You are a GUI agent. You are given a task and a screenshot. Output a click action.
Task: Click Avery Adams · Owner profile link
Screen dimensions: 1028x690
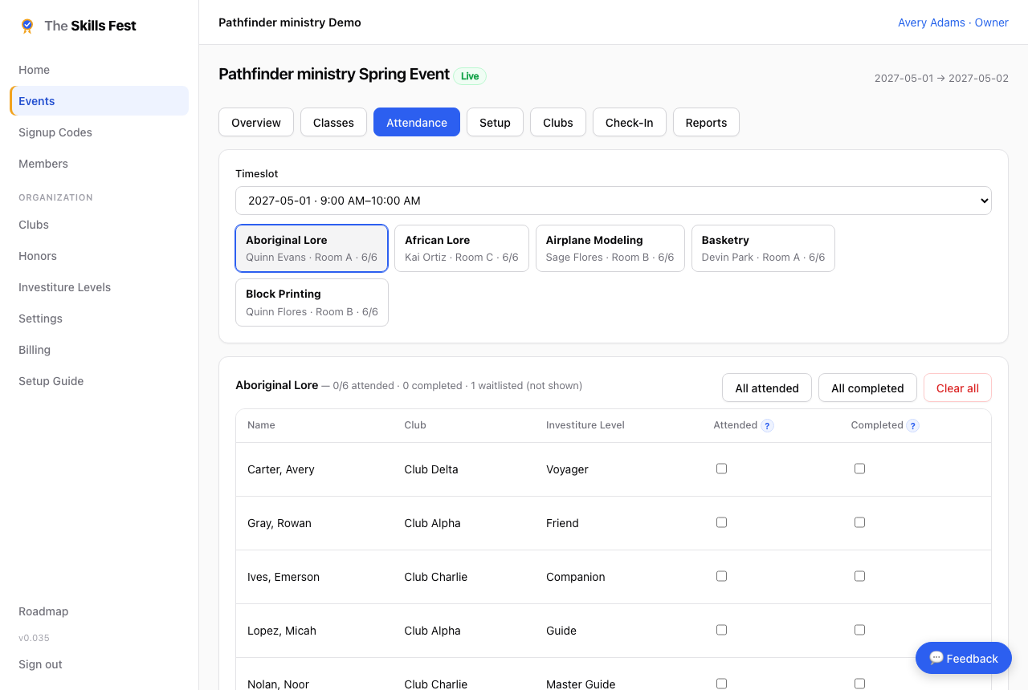(x=953, y=22)
